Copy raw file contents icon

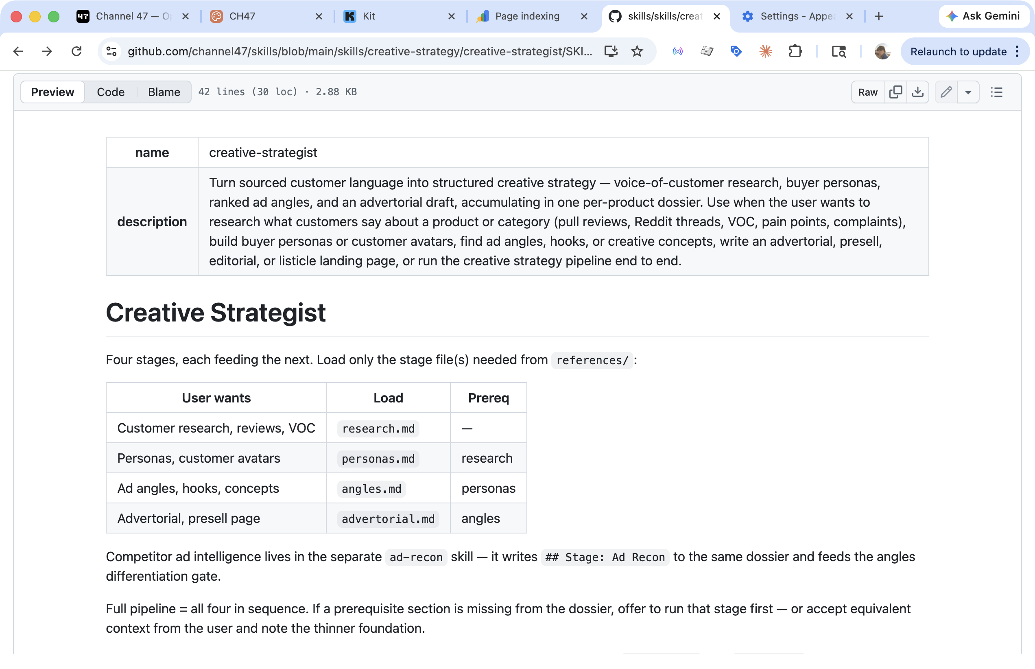(x=895, y=92)
